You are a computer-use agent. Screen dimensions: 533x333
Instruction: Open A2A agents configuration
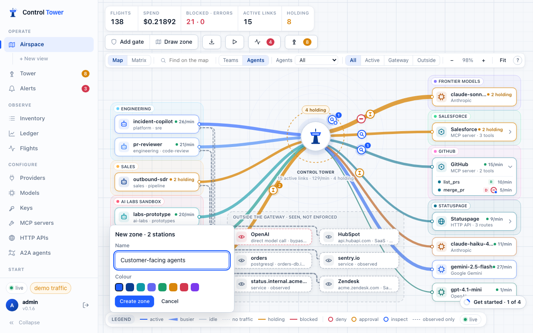point(49,253)
